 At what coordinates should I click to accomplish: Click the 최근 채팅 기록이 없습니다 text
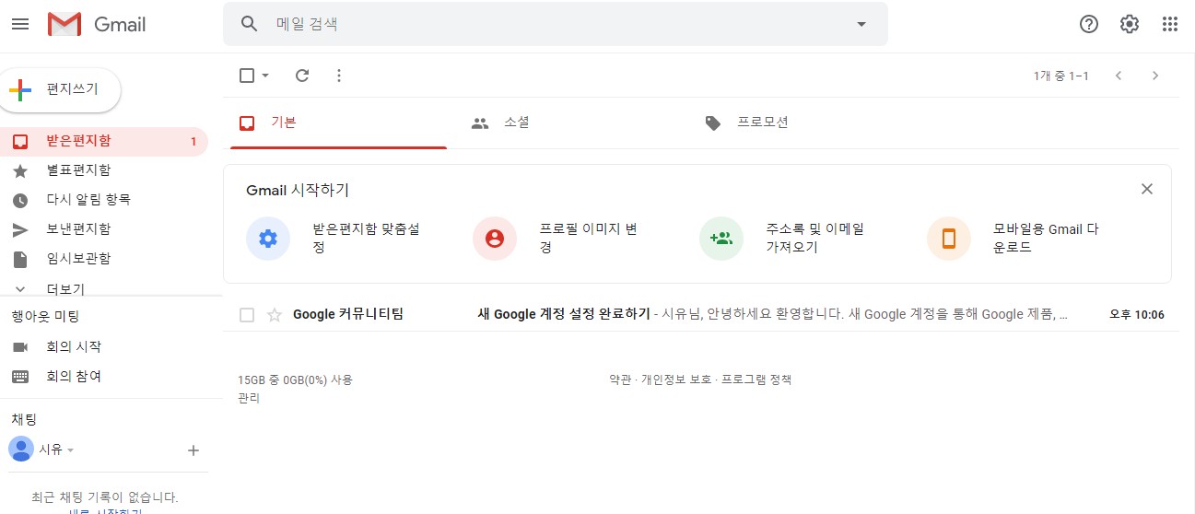coord(104,496)
